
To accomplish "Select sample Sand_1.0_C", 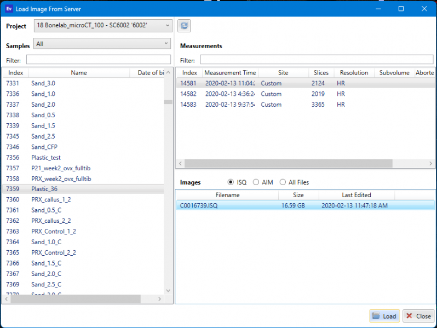I will [83, 242].
